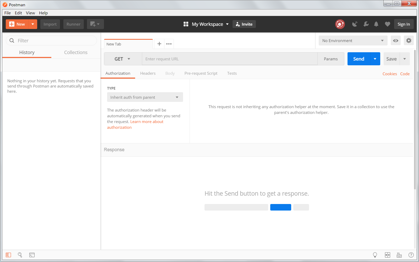The height and width of the screenshot is (262, 419).
Task: Open the View menu
Action: pyautogui.click(x=30, y=13)
